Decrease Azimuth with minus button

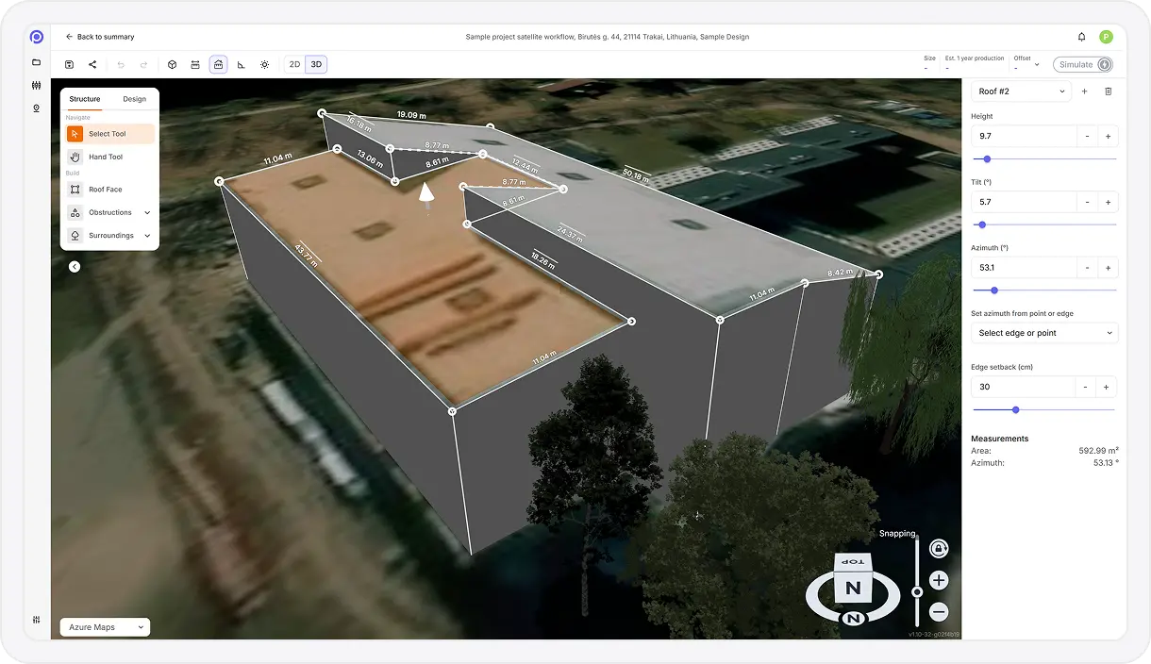(x=1087, y=268)
